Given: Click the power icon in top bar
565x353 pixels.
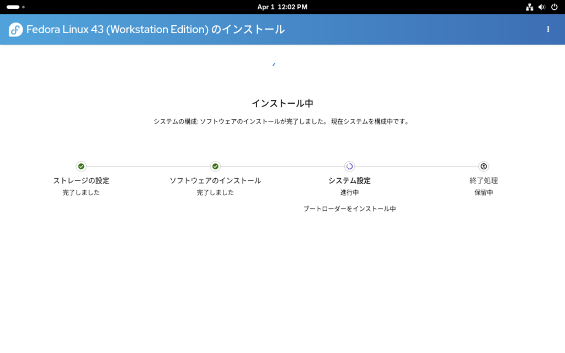Looking at the screenshot, I should click(x=554, y=7).
